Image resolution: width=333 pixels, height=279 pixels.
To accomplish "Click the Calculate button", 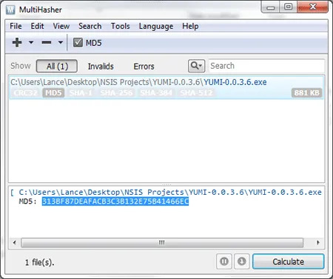I will [288, 261].
